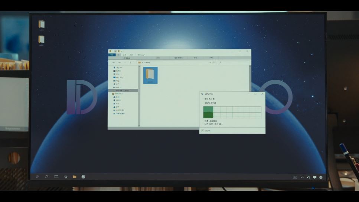Open the sidebar row with the download arrow icon
This screenshot has height=202, width=359.
click(118, 68)
